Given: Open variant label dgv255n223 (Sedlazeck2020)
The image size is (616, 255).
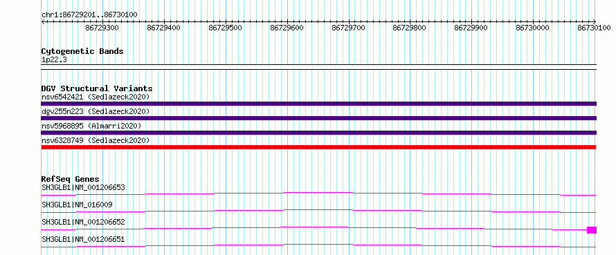Looking at the screenshot, I should pyautogui.click(x=96, y=111).
